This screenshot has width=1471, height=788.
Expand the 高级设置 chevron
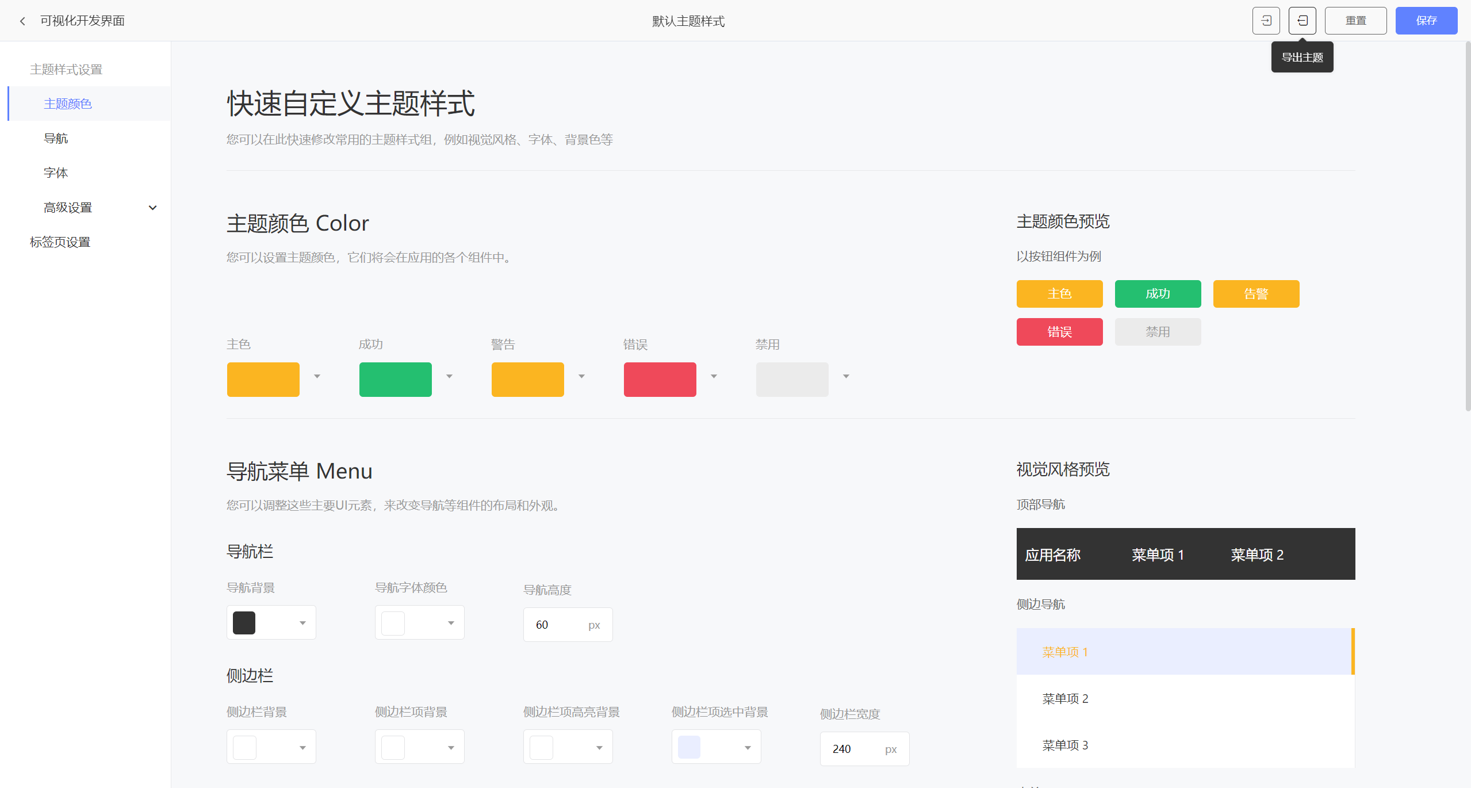click(x=152, y=208)
